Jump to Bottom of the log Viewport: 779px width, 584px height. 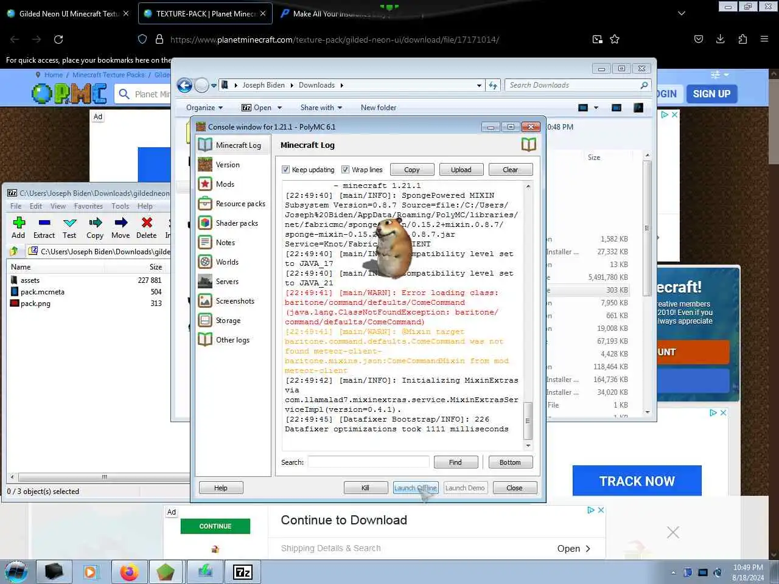511,462
